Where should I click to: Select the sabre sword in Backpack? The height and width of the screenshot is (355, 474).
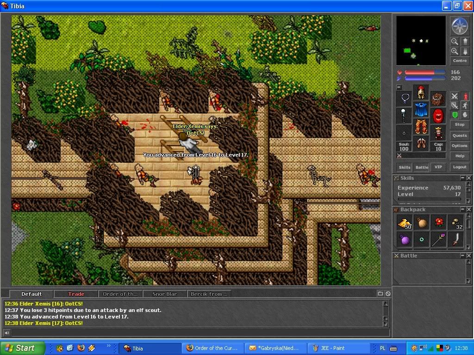(x=456, y=240)
